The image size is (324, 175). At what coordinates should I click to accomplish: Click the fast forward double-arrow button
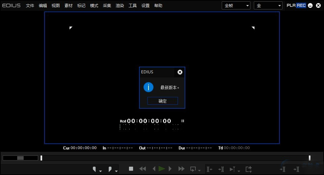pos(182,169)
